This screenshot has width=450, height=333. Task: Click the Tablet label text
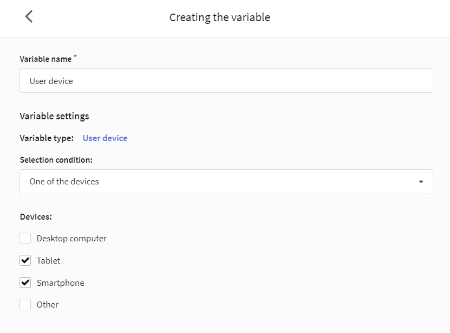click(x=49, y=260)
